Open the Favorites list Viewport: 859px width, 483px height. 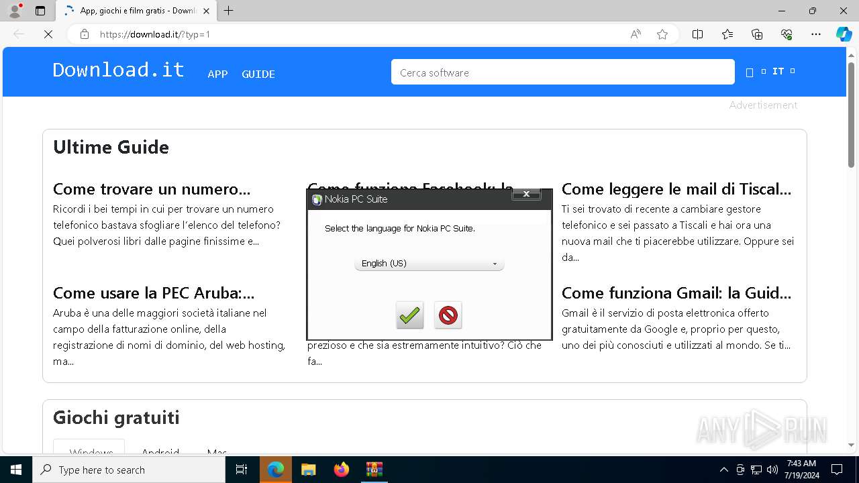pyautogui.click(x=727, y=34)
